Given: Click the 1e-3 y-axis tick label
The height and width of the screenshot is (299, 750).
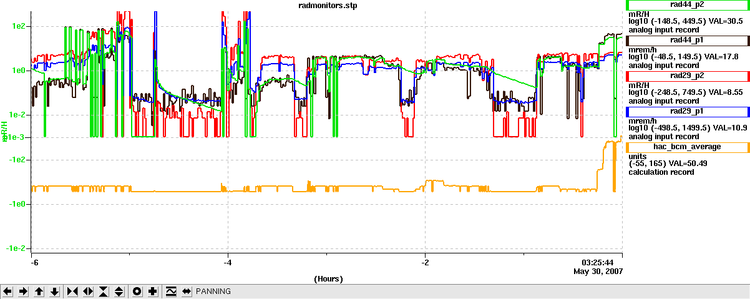Looking at the screenshot, I should tap(17, 137).
